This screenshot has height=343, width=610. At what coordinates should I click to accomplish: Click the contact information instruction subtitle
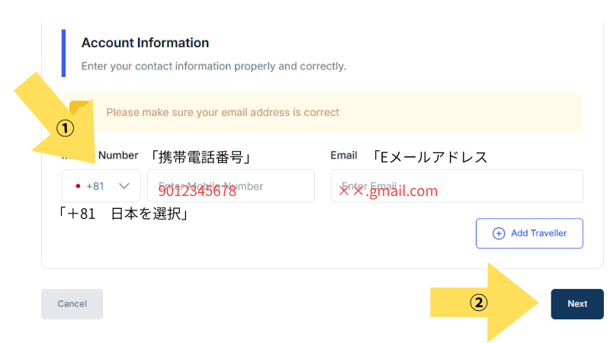pos(213,66)
